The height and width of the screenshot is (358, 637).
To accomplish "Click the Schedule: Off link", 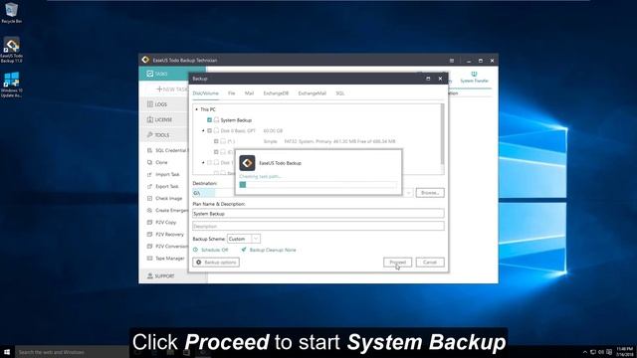I will [215, 250].
